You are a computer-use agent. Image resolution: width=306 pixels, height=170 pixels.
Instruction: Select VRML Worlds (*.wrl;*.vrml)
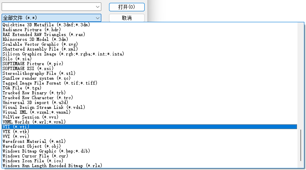pos(150,122)
